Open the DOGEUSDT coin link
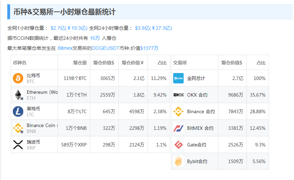Viewport: 294px width, 180px height. coord(106,48)
